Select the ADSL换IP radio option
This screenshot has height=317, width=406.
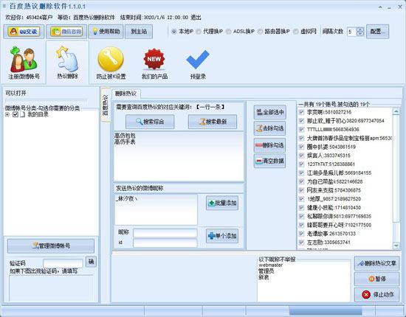pos(228,32)
